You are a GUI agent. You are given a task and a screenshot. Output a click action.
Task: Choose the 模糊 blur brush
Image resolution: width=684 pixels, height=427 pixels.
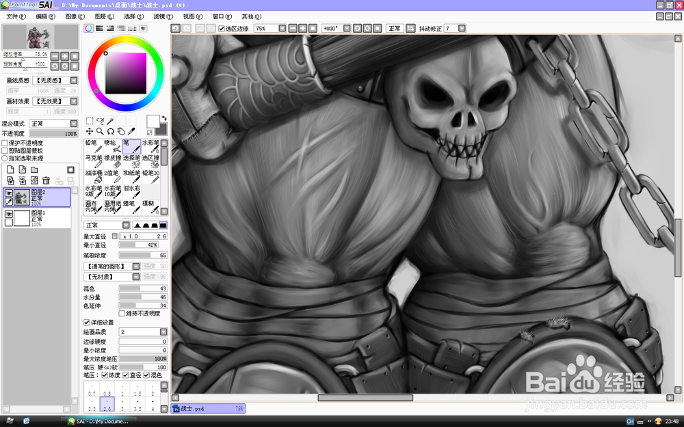(x=150, y=207)
